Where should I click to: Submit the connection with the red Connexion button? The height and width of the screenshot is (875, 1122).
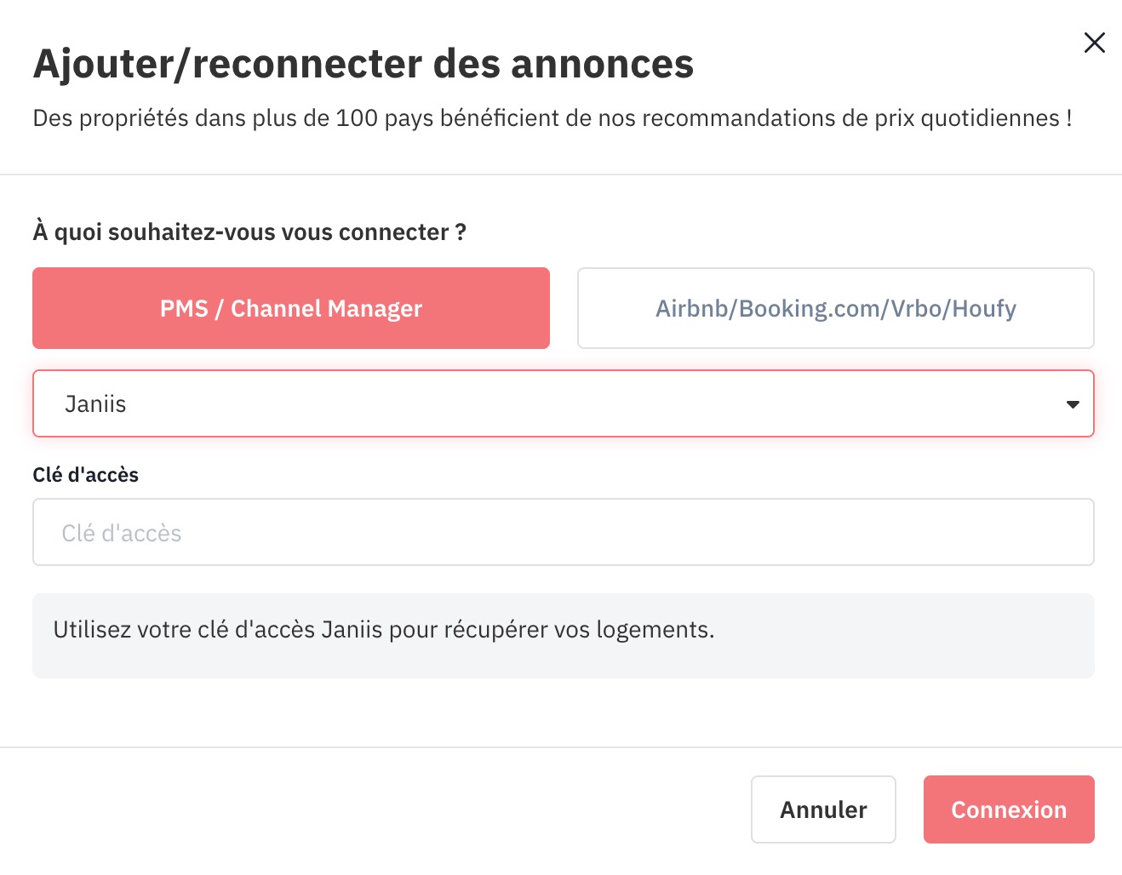(x=1009, y=809)
